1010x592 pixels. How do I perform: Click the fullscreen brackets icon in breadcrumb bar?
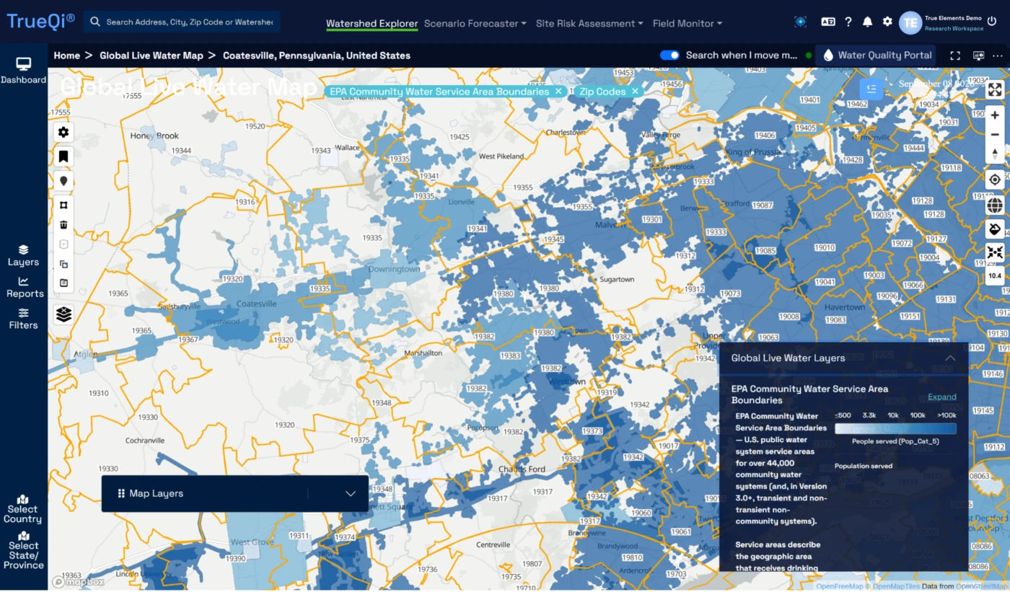point(955,56)
